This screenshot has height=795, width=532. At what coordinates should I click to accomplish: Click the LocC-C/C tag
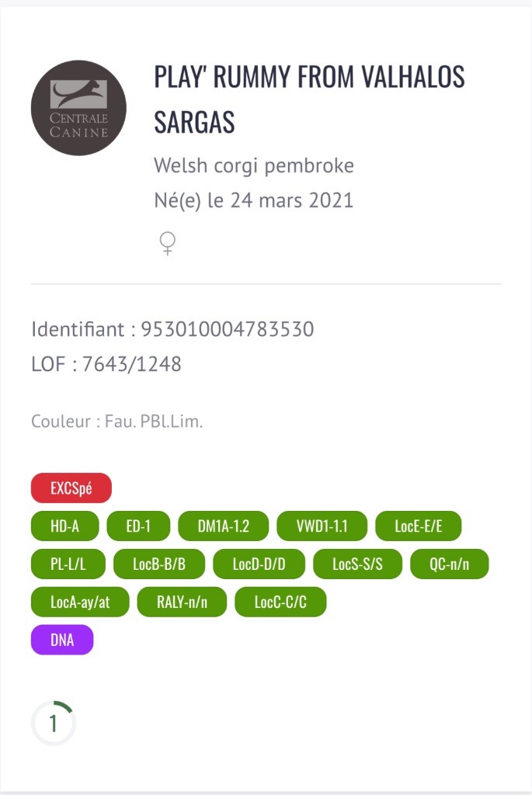[280, 602]
